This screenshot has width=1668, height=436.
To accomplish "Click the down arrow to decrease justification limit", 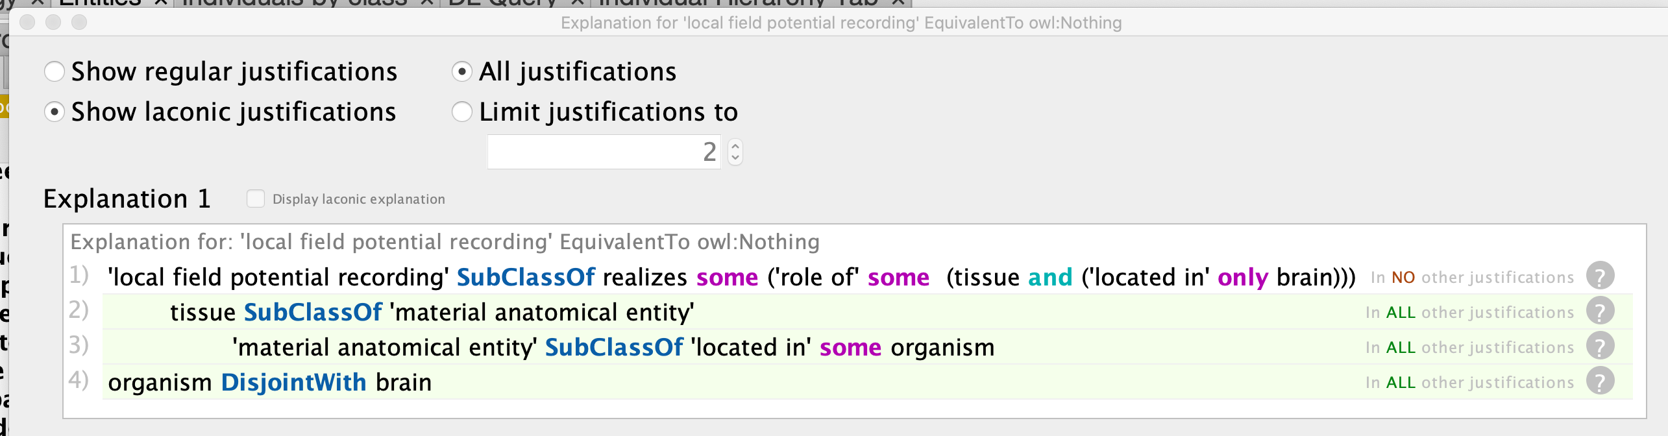I will 734,157.
